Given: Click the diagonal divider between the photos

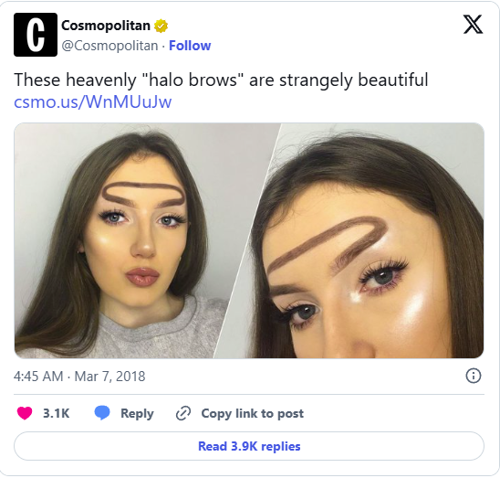Looking at the screenshot, I should pos(247,240).
